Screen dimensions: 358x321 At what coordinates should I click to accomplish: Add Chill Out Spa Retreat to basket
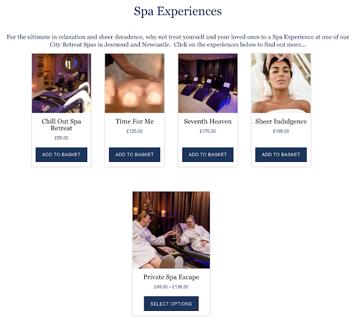[x=62, y=155]
